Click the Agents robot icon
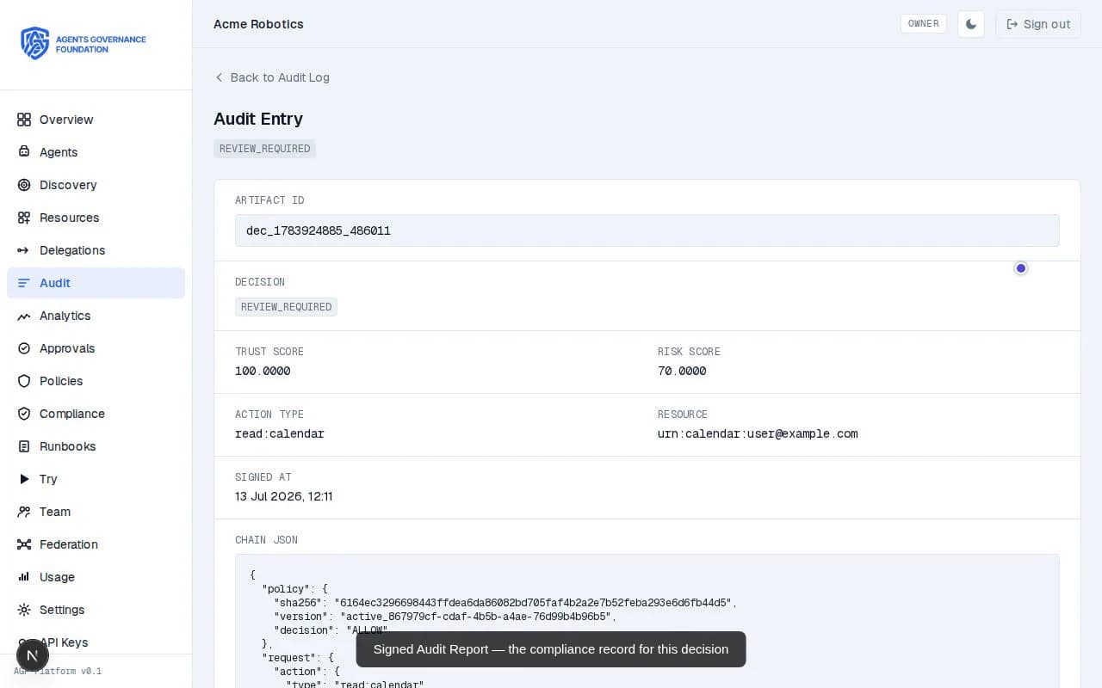Screen dimensions: 1102x688 pyautogui.click(x=24, y=152)
